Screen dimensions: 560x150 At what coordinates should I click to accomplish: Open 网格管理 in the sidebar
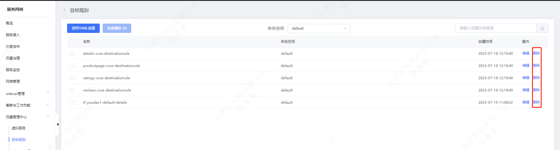[x=13, y=81]
